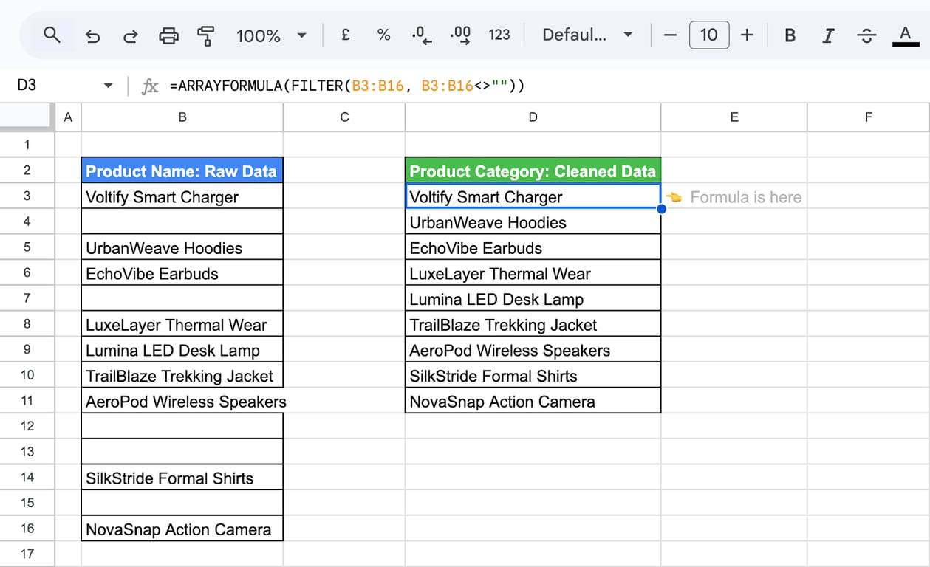Print the spreadsheet
Screen dimensions: 930x567
[169, 35]
